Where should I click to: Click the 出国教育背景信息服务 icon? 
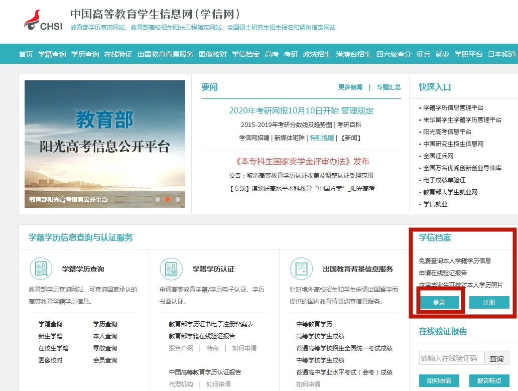point(302,269)
